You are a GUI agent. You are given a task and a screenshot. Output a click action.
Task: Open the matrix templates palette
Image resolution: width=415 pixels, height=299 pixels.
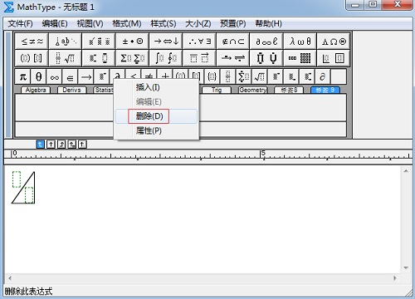[300, 58]
